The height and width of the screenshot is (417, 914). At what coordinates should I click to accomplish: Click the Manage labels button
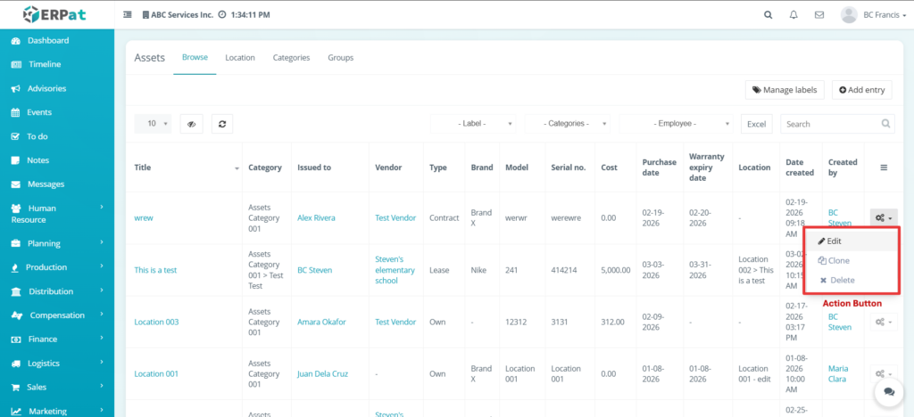point(784,90)
